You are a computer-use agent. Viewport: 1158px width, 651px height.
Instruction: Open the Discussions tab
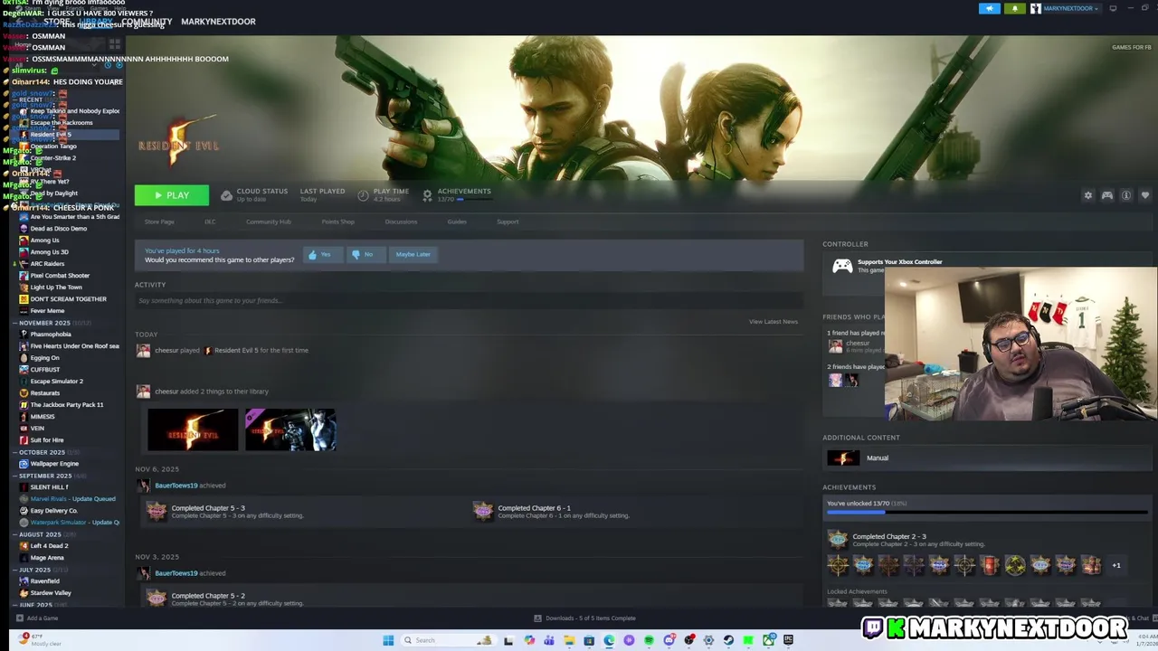click(401, 222)
